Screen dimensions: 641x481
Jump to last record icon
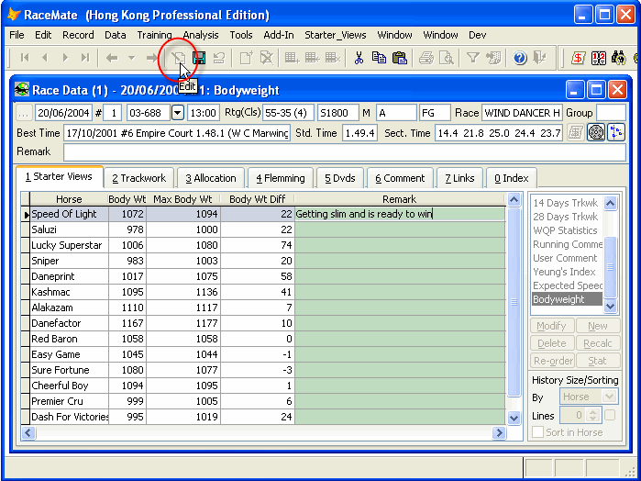[84, 58]
